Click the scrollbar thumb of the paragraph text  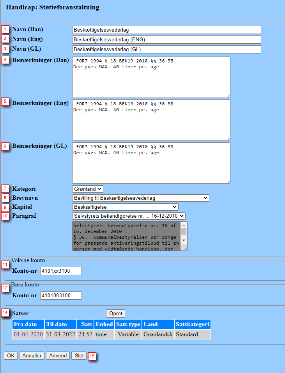click(x=184, y=232)
